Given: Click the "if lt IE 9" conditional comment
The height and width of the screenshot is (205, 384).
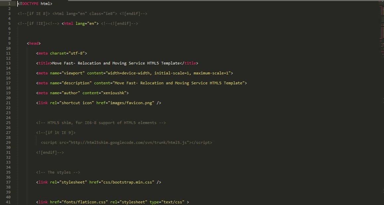Looking at the screenshot, I should pos(56,133).
